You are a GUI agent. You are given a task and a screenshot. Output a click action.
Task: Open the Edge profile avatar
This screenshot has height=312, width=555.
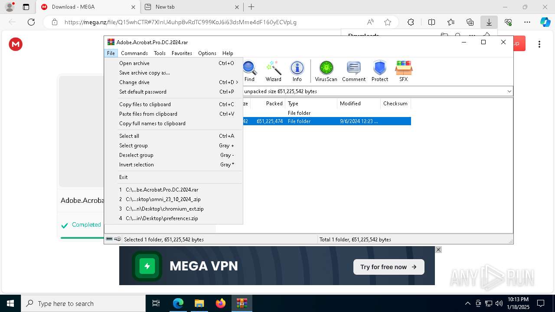tap(10, 7)
